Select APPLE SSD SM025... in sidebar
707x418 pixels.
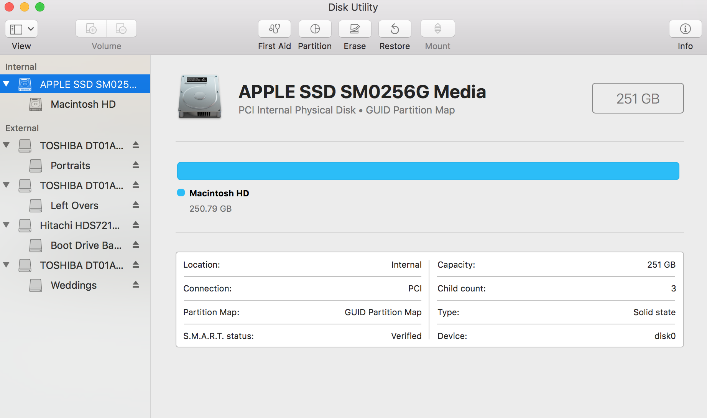[75, 84]
